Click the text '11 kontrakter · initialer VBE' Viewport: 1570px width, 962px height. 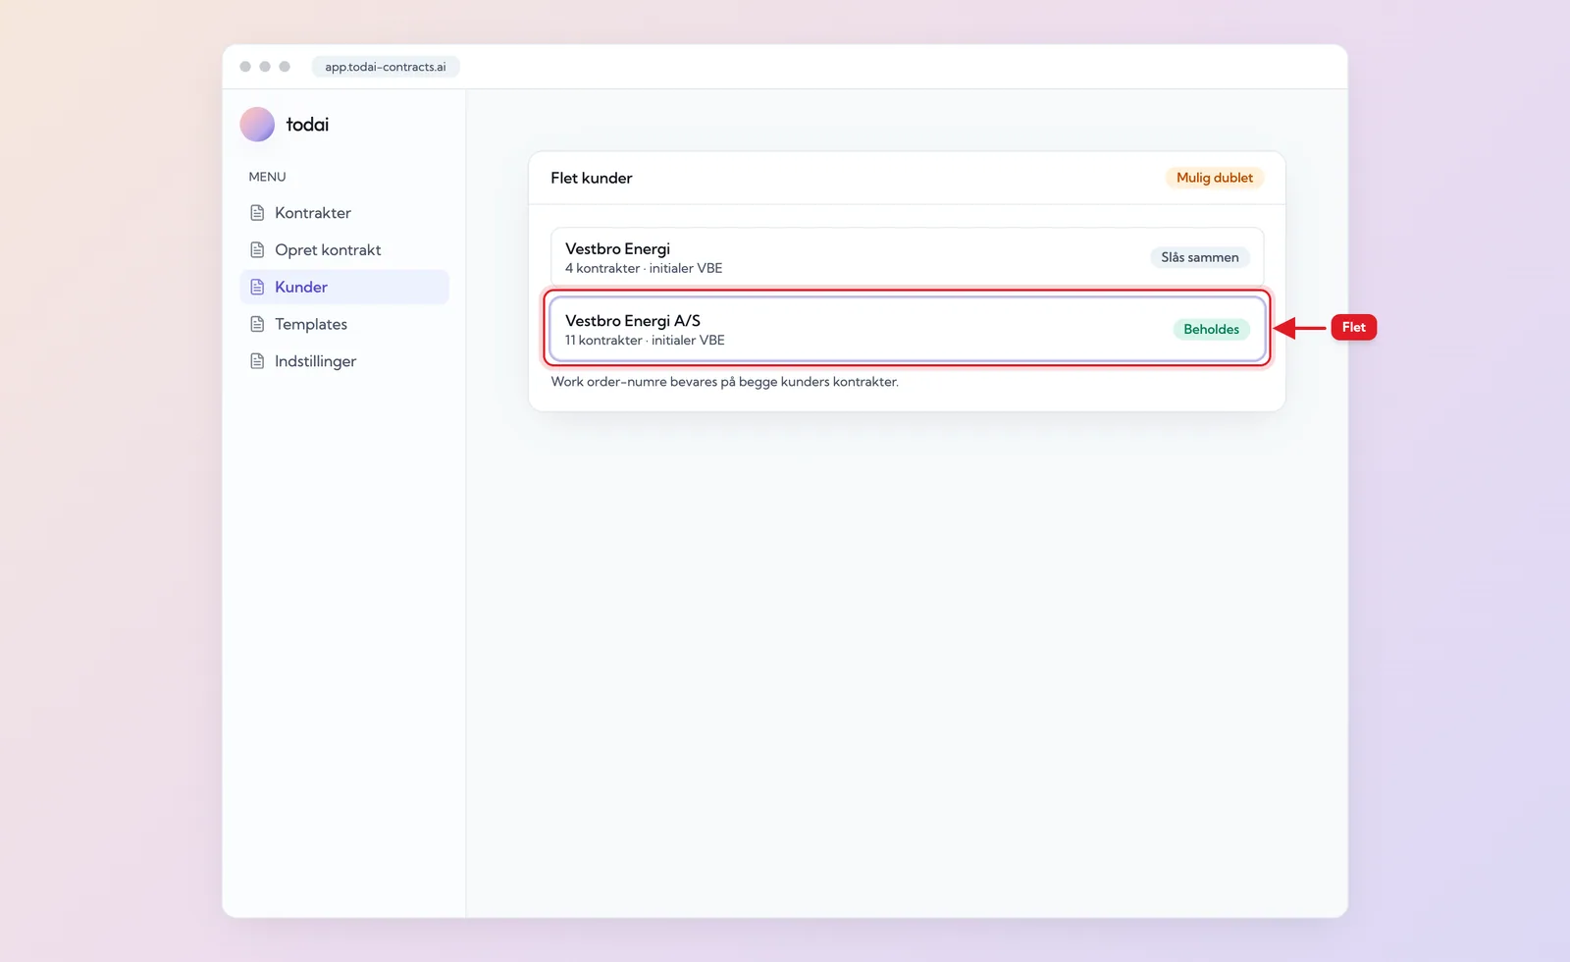point(645,341)
